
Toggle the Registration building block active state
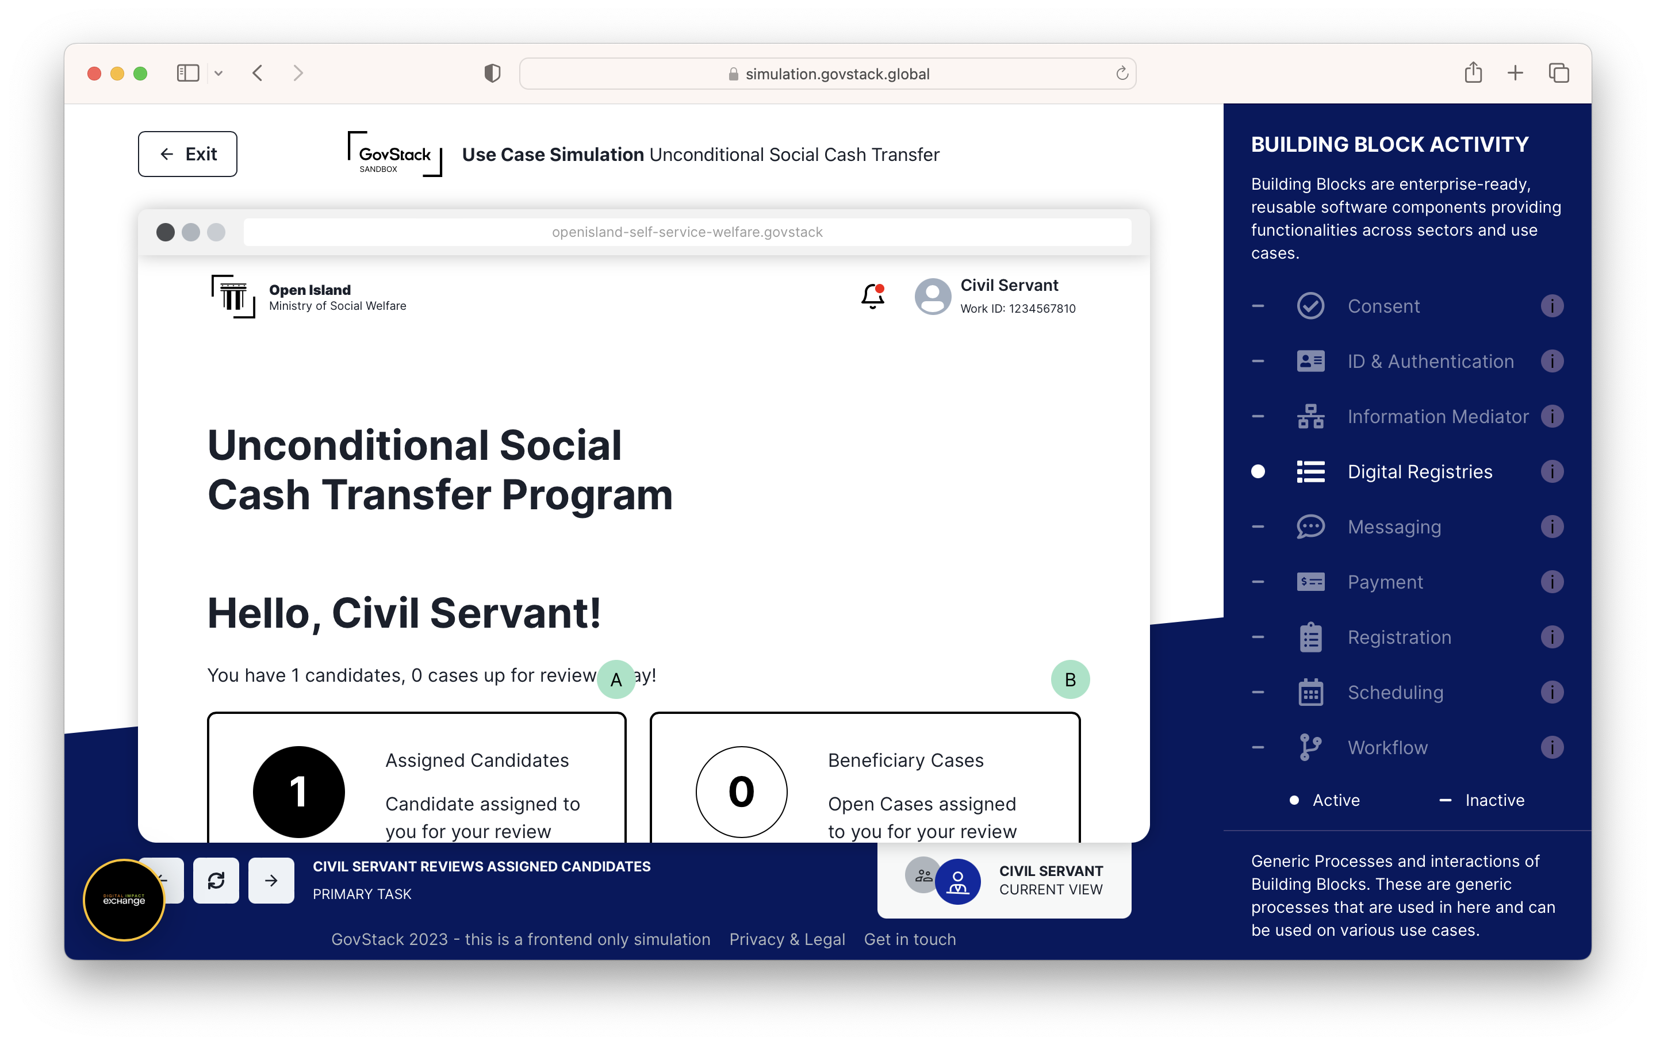[x=1260, y=637]
